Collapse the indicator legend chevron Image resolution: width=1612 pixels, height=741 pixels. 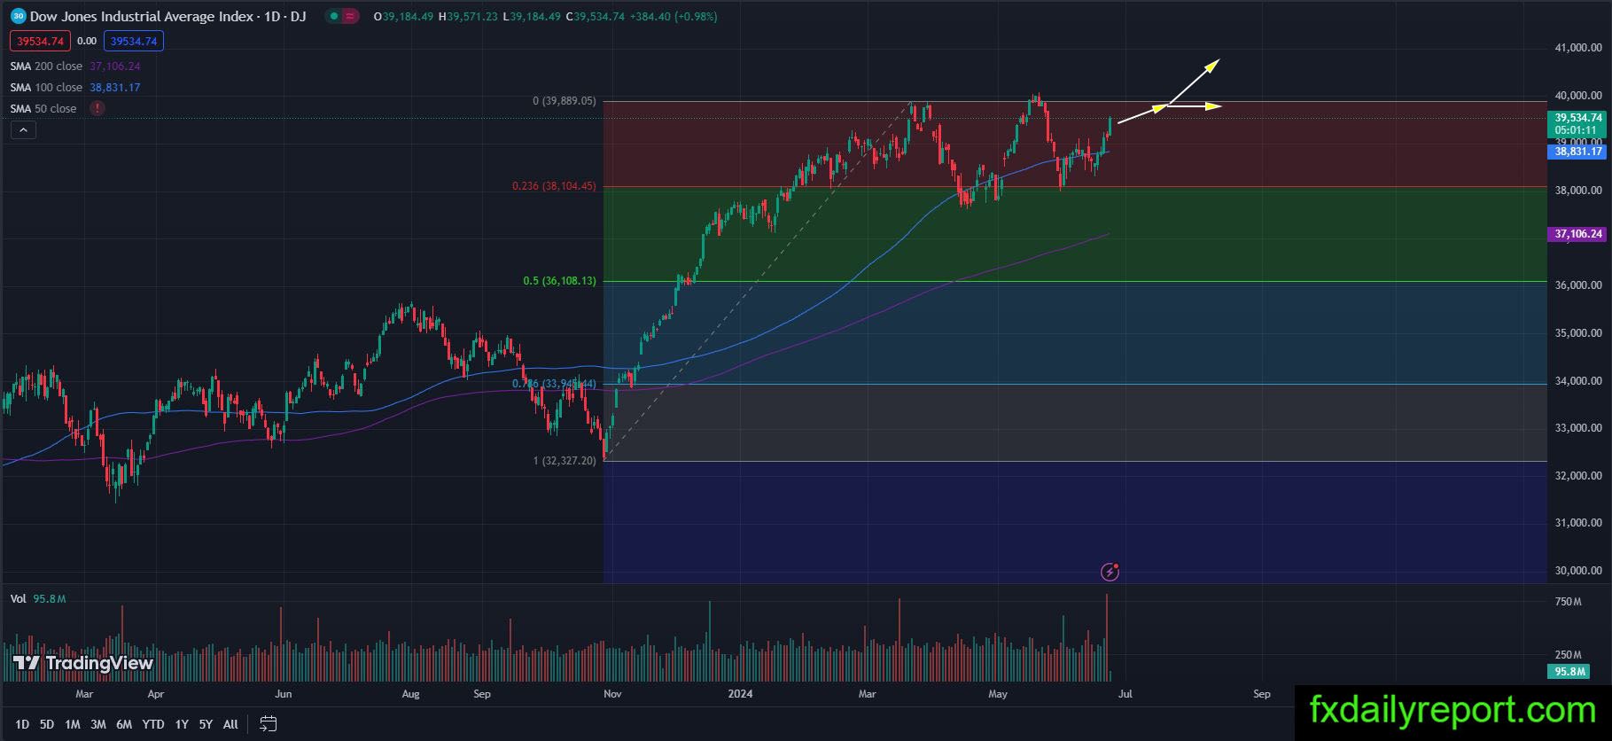(23, 130)
